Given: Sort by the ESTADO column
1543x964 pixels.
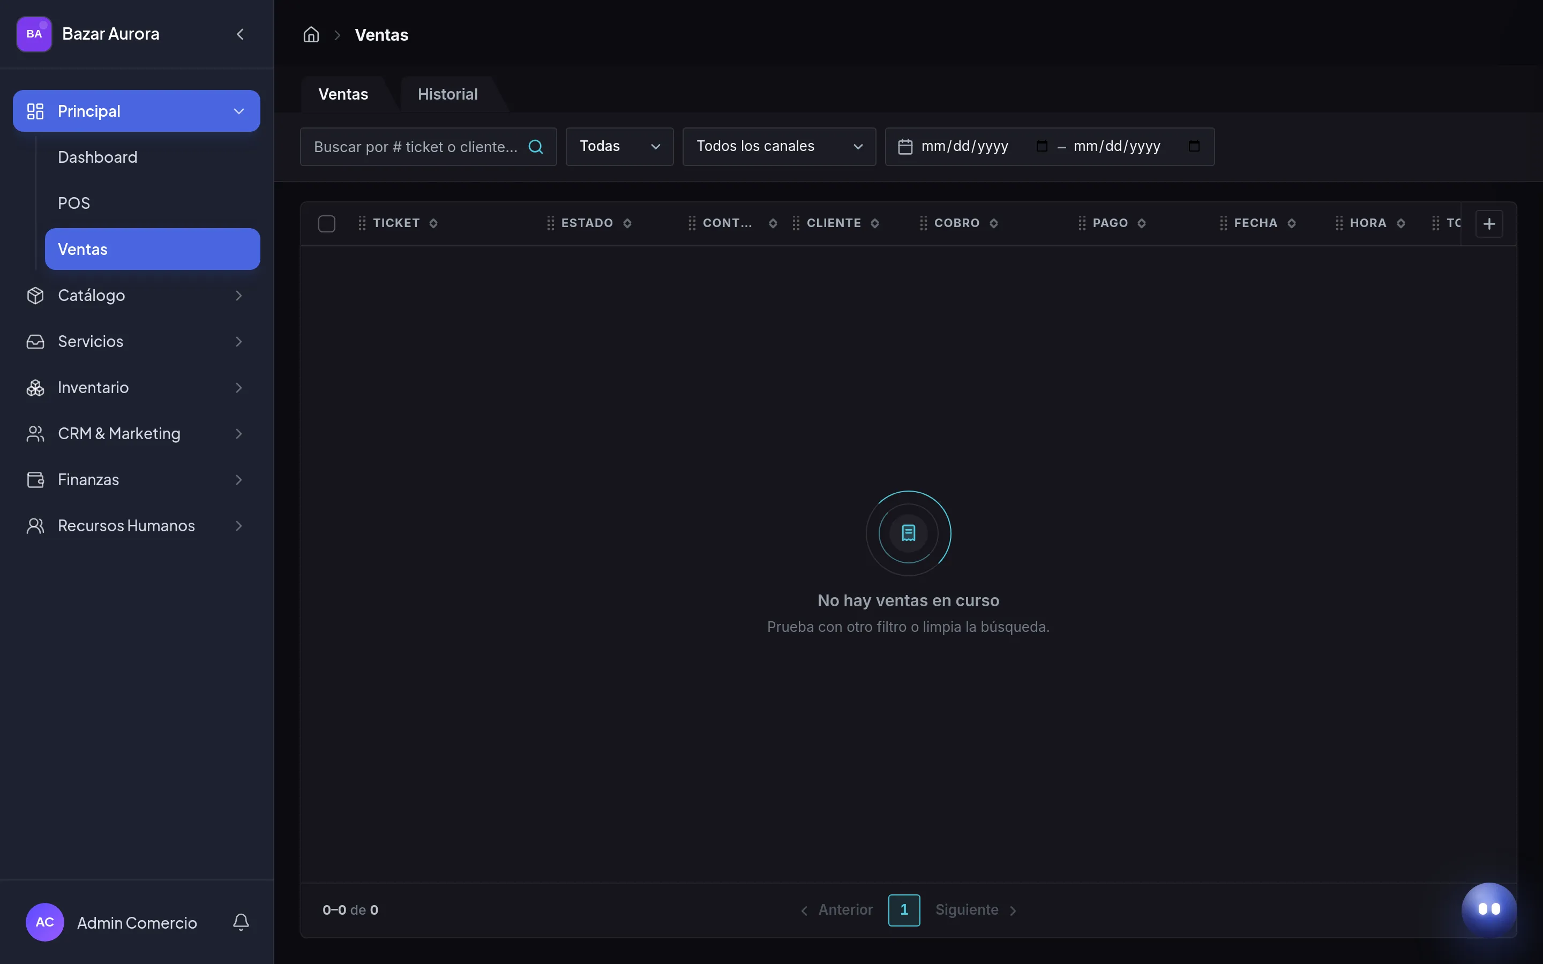Looking at the screenshot, I should [627, 223].
